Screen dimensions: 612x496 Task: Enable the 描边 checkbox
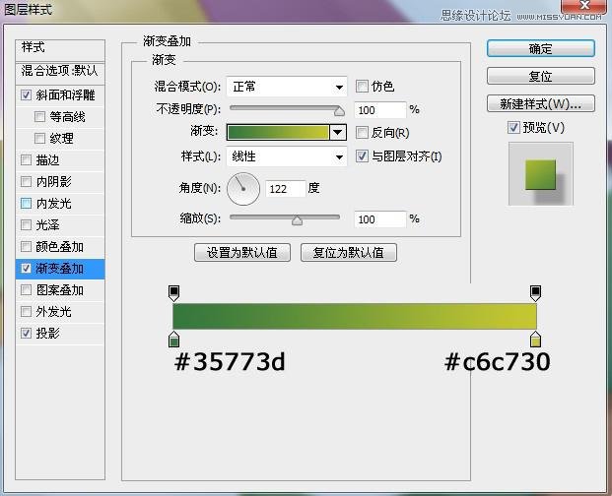(x=27, y=159)
